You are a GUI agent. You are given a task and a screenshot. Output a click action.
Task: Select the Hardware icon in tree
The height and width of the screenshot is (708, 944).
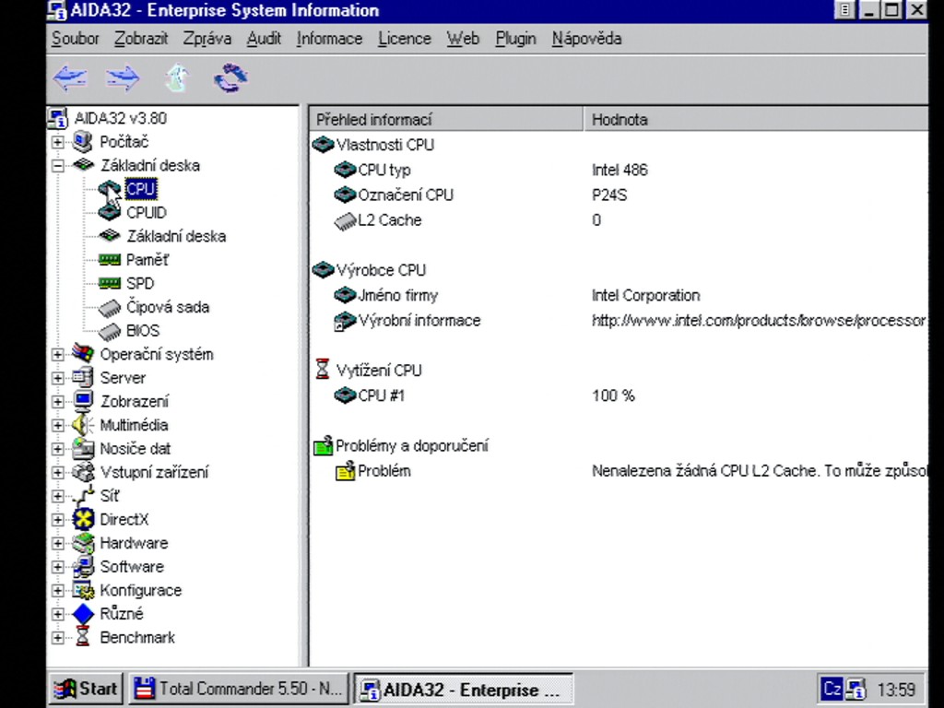pos(83,543)
